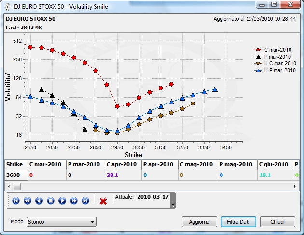Screen dimensions: 304x235
Task: Click the Filtra Dati button
Action: click(238, 222)
